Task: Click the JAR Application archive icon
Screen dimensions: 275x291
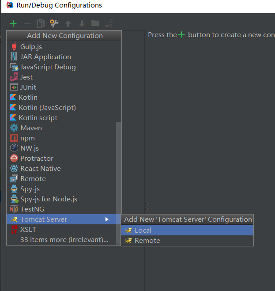Action: coord(14,57)
